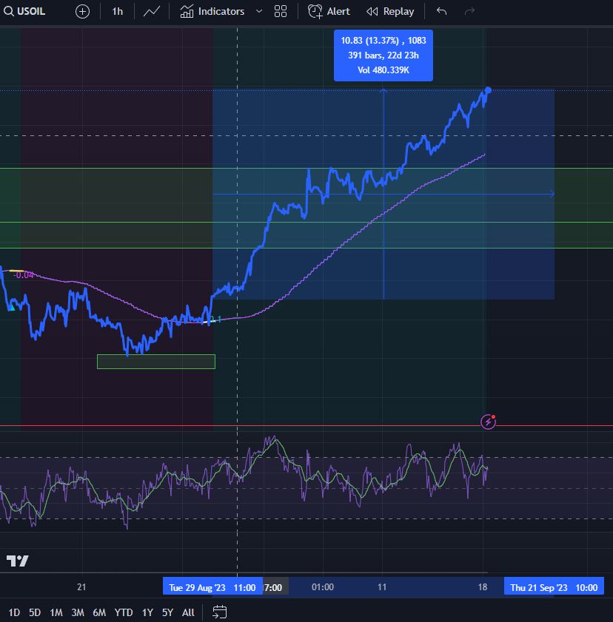Click the lightning event marker icon

coord(488,422)
